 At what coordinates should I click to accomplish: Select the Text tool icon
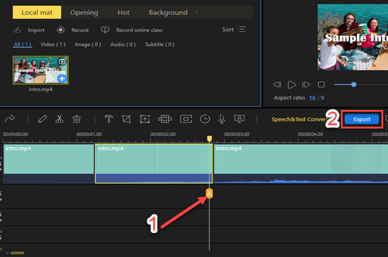click(x=109, y=119)
